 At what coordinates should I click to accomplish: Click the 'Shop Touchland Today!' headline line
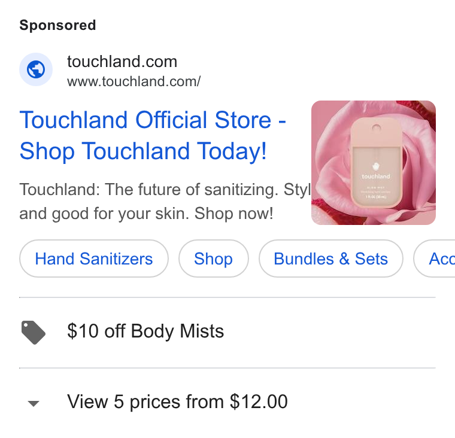pos(143,151)
